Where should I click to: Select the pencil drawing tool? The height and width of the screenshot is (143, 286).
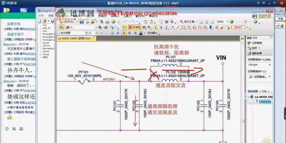[216, 28]
